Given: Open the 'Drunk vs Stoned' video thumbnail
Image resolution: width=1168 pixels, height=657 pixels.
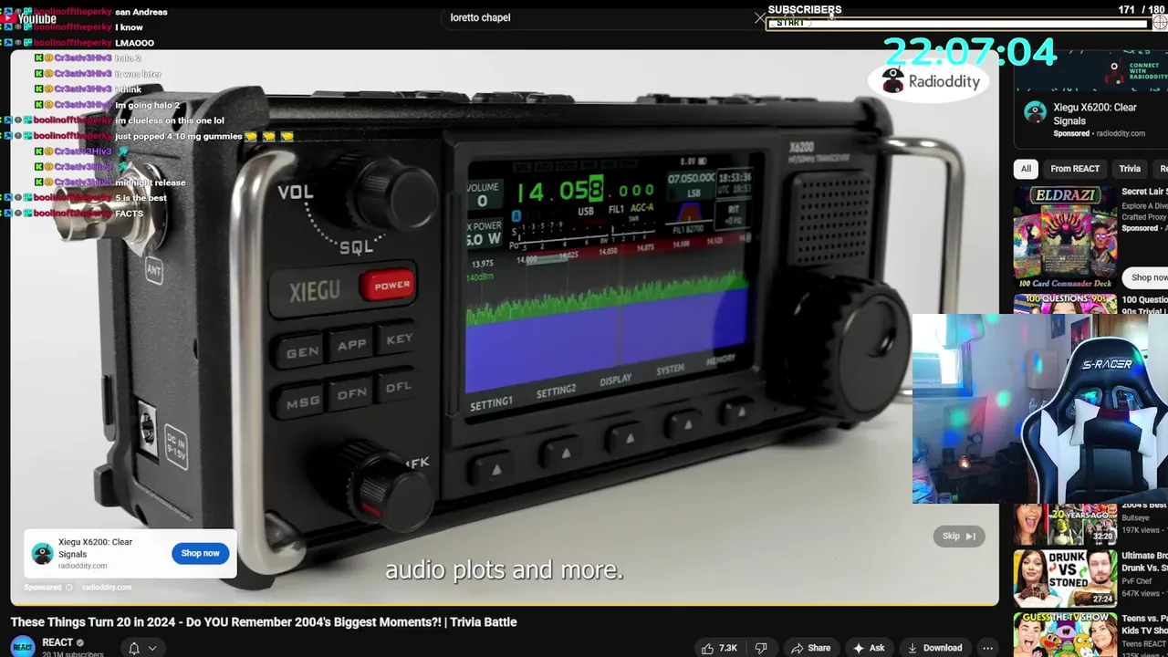Looking at the screenshot, I should point(1065,579).
